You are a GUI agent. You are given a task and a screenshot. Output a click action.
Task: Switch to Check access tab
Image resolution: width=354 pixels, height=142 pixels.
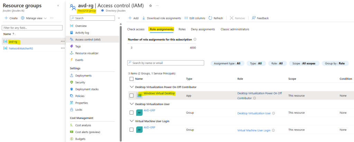click(x=136, y=29)
